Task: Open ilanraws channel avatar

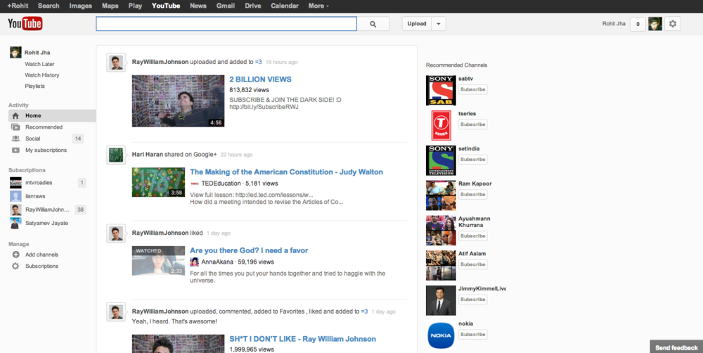Action: (x=15, y=196)
